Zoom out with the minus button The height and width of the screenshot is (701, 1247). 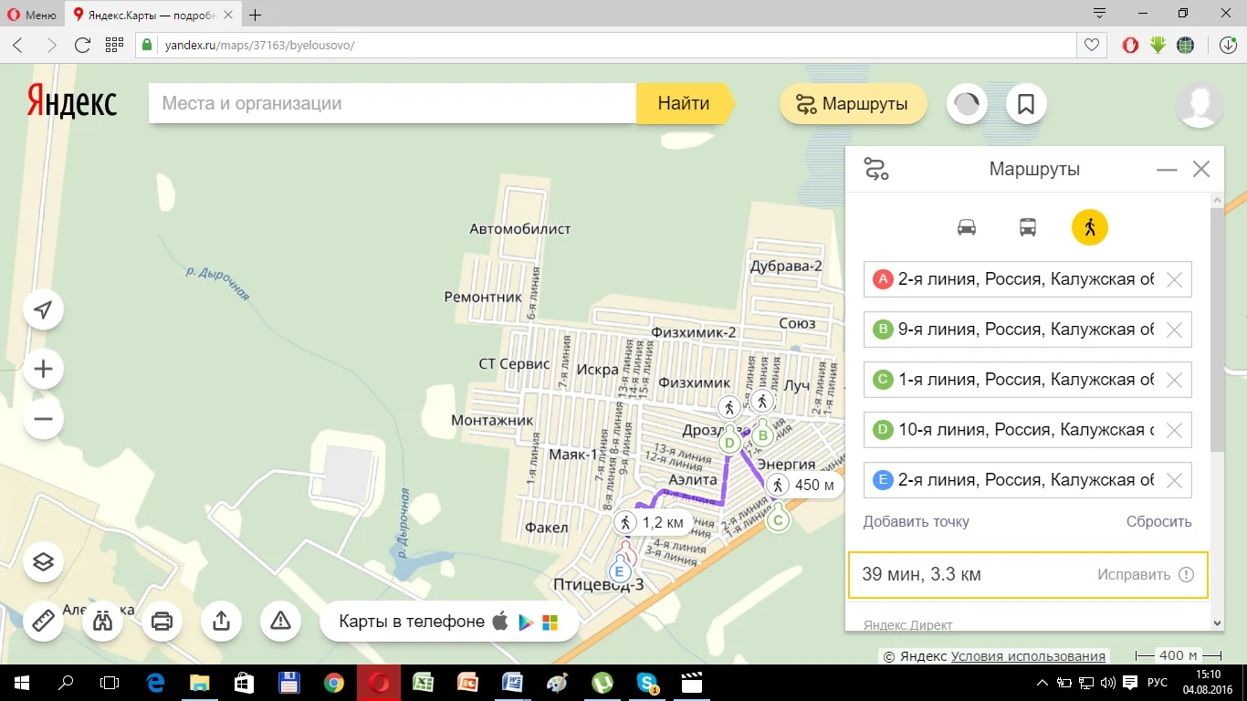43,420
